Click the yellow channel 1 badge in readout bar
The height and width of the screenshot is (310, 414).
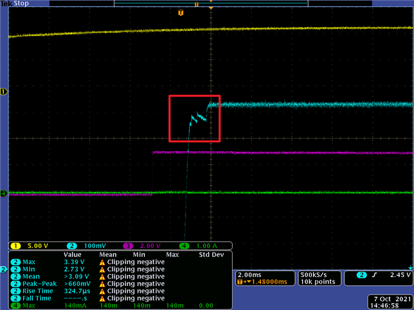pyautogui.click(x=16, y=246)
